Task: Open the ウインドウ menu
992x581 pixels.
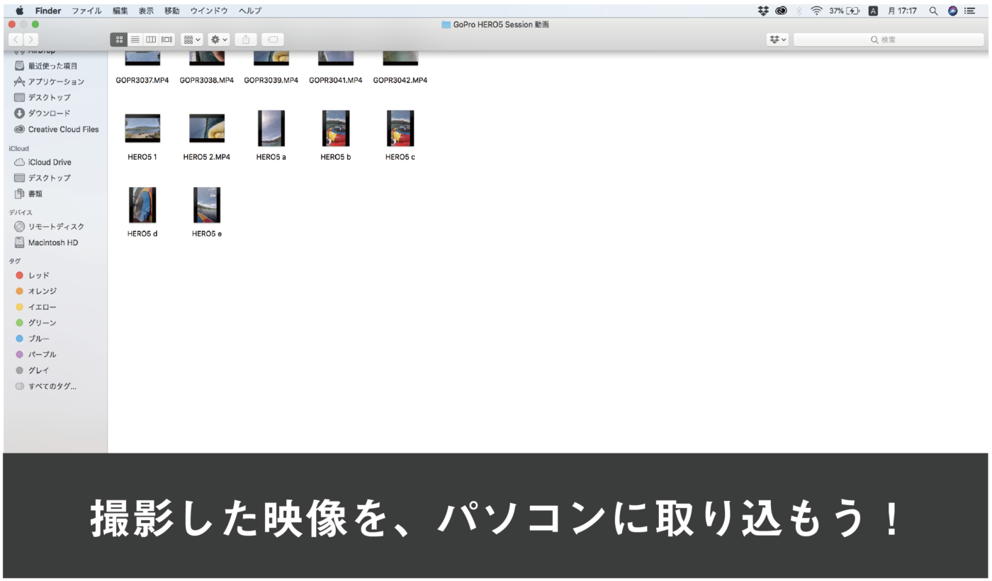Action: [209, 11]
